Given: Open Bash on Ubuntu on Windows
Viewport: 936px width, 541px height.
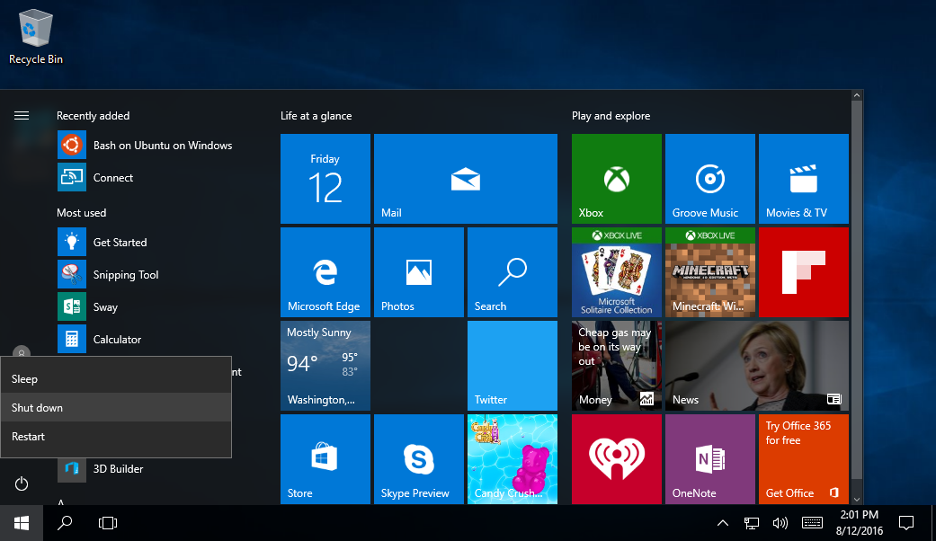Looking at the screenshot, I should tap(145, 145).
